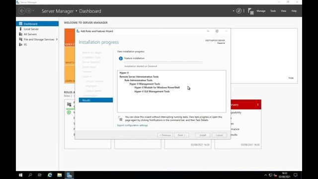Click the Next button in the wizard
Image resolution: width=318 pixels, height=179 pixels.
click(x=181, y=135)
